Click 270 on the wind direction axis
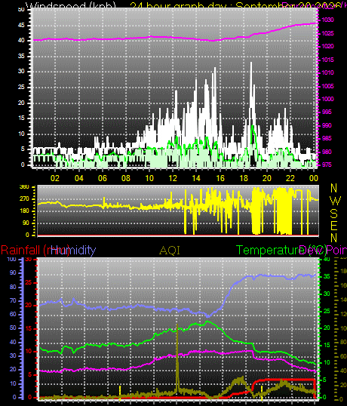 click(24, 199)
